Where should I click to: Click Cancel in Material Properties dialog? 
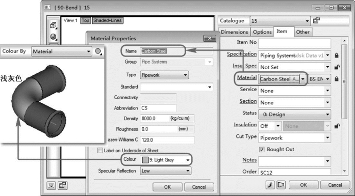[x=199, y=187]
